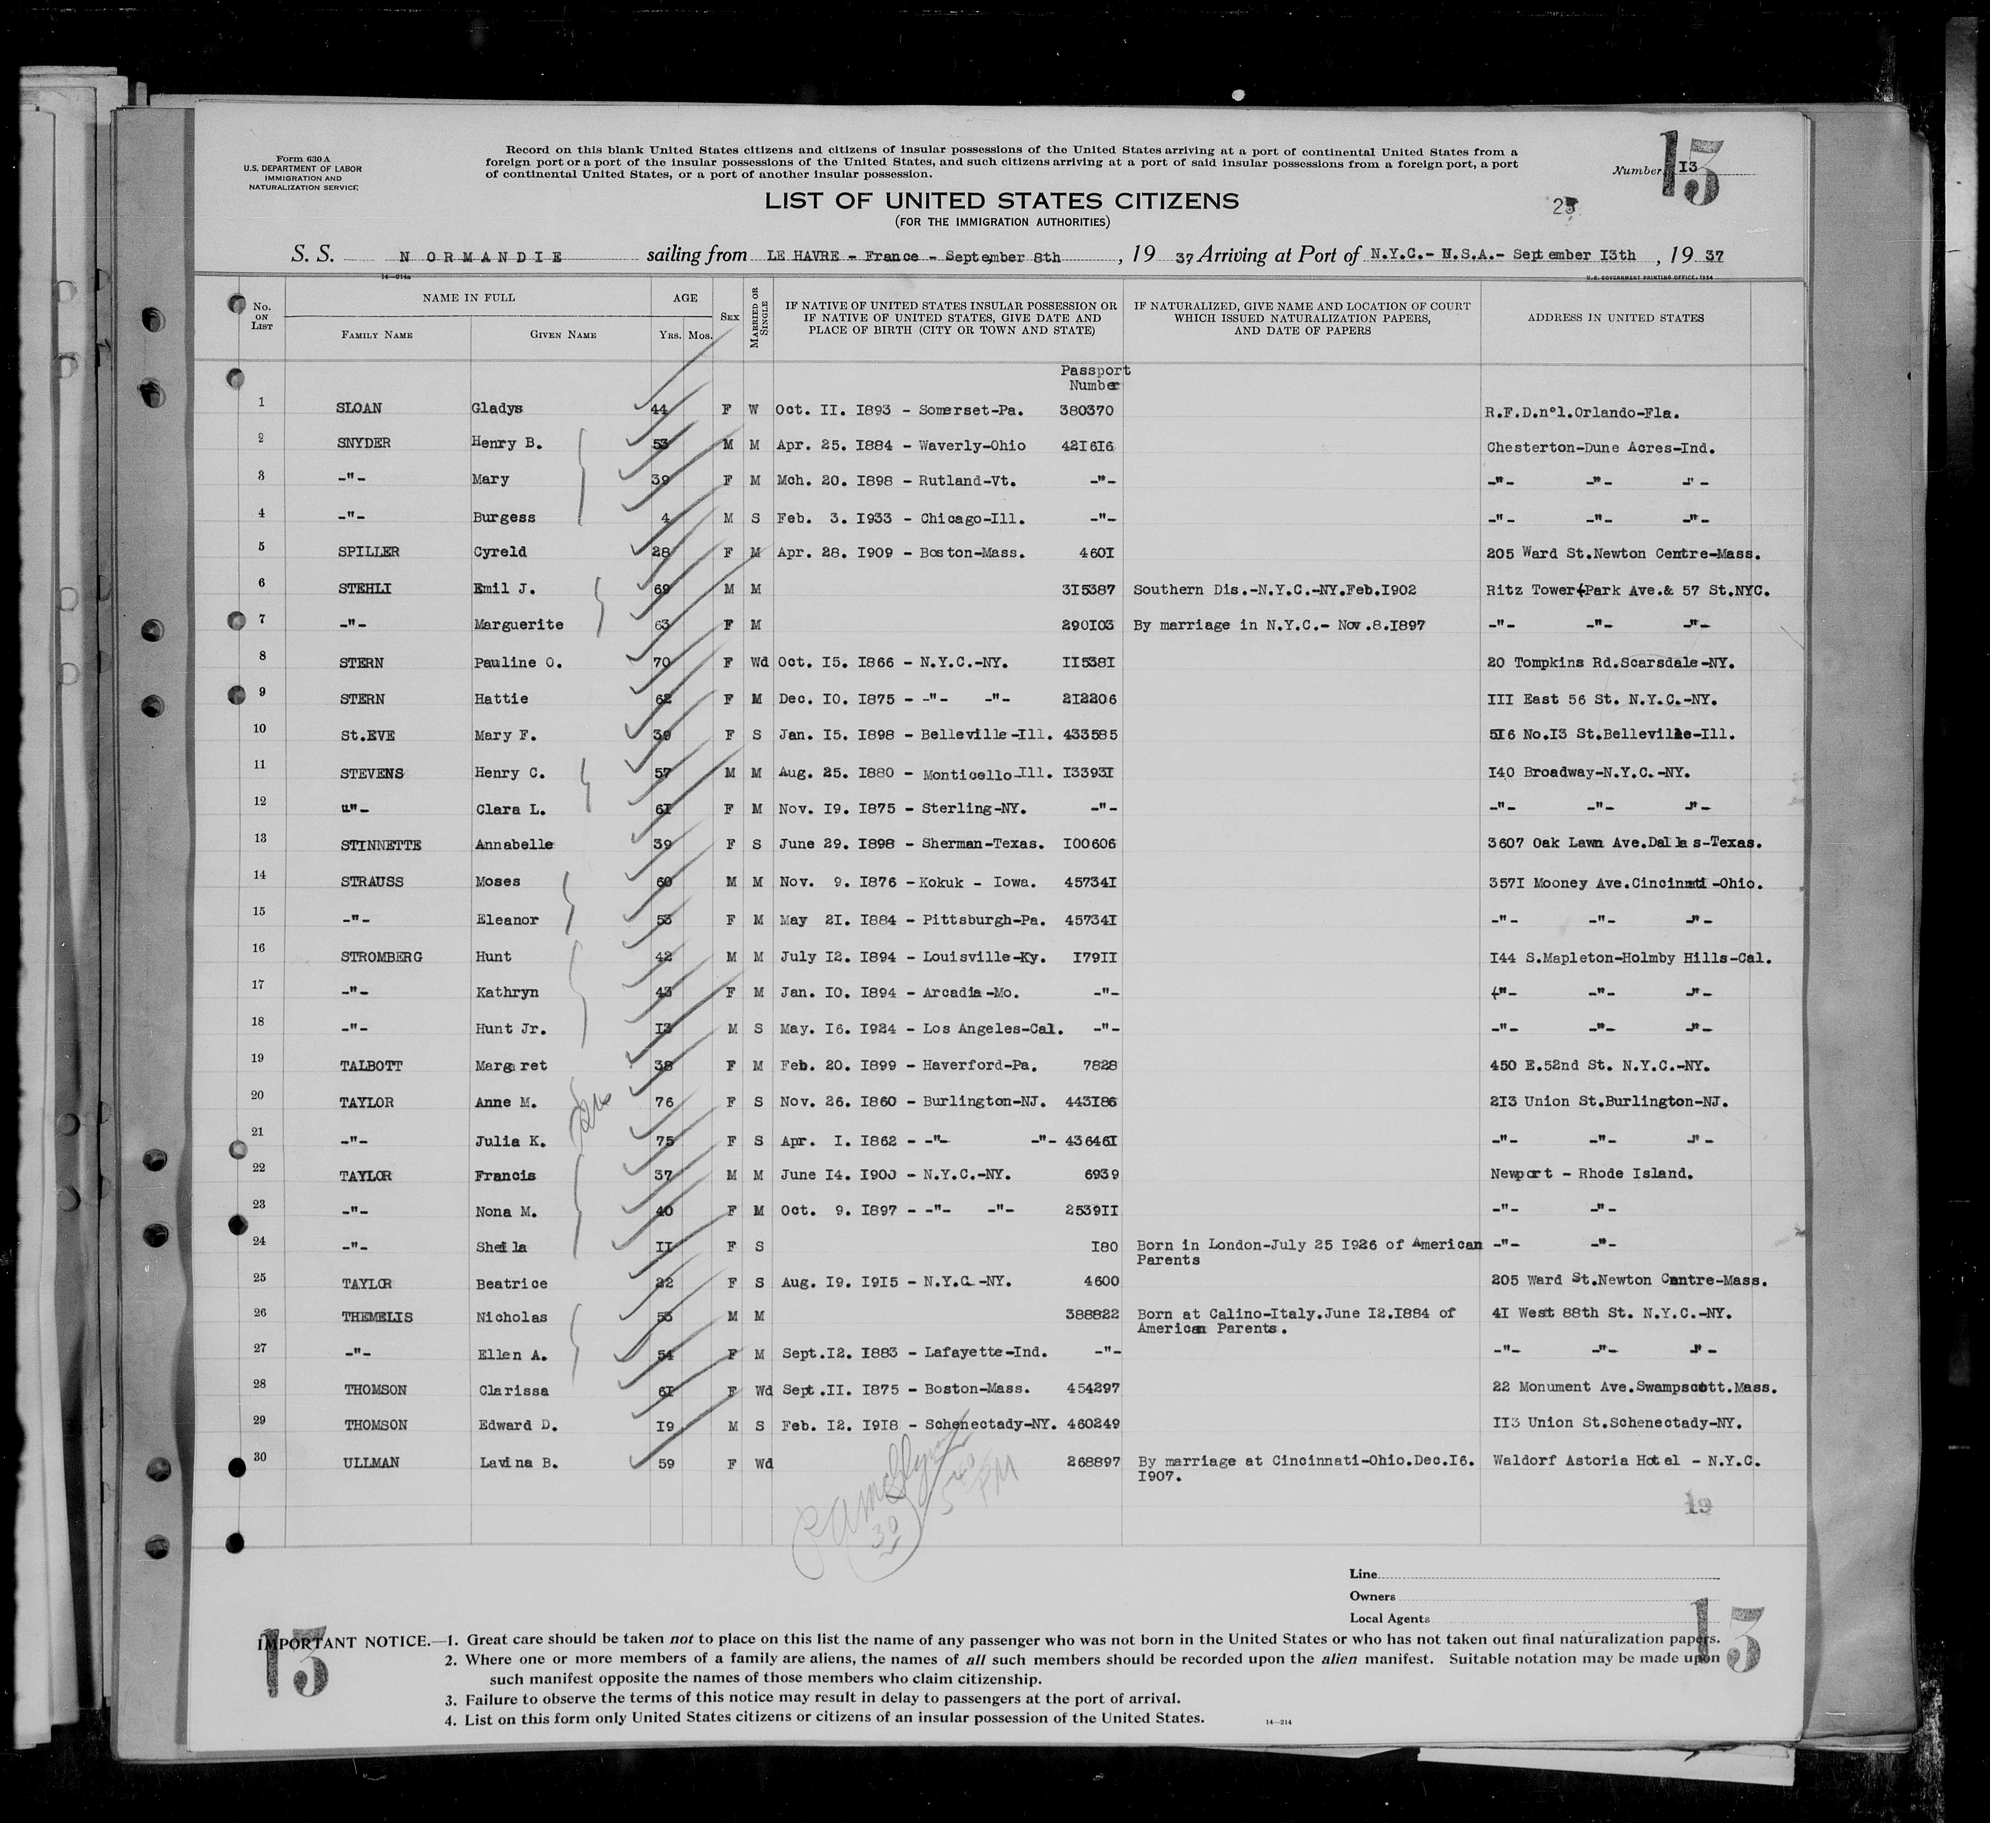1990x1823 pixels.
Task: Click given name Anne M.
Action: [505, 1102]
